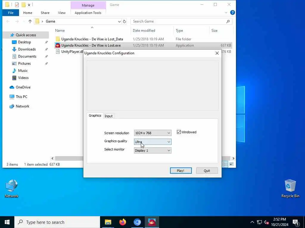The image size is (305, 228).
Task: Refresh the Game folder
Action: (125, 21)
